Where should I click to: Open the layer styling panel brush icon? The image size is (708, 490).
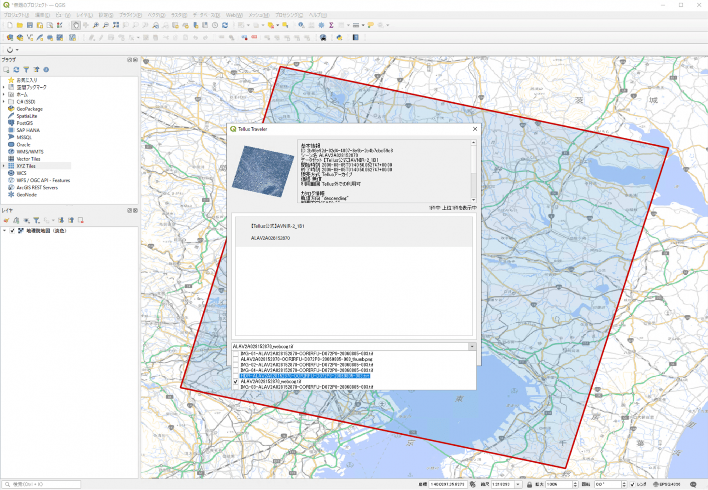point(6,220)
